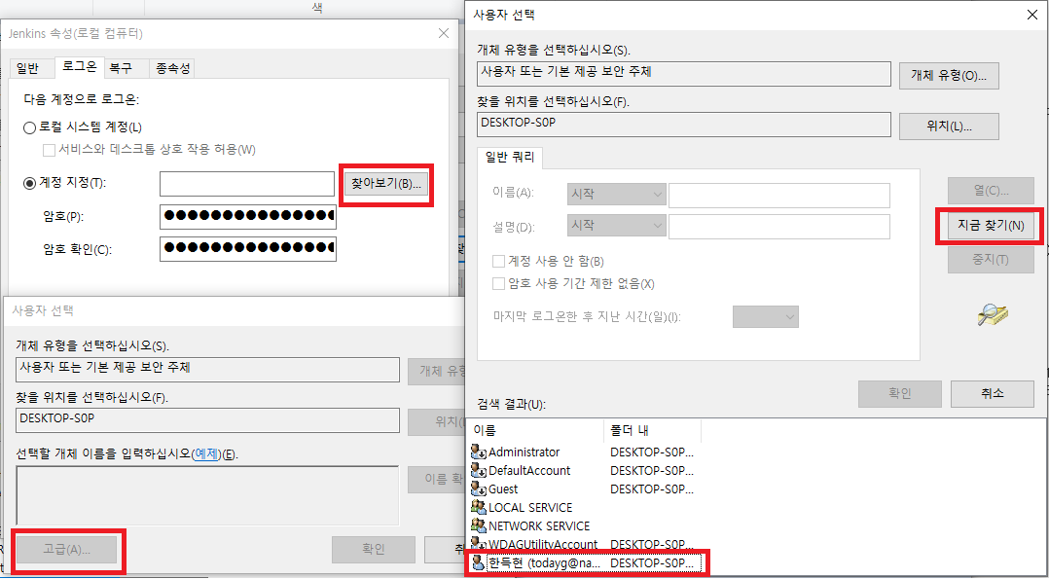Click 열(C)... columns button

(x=991, y=191)
